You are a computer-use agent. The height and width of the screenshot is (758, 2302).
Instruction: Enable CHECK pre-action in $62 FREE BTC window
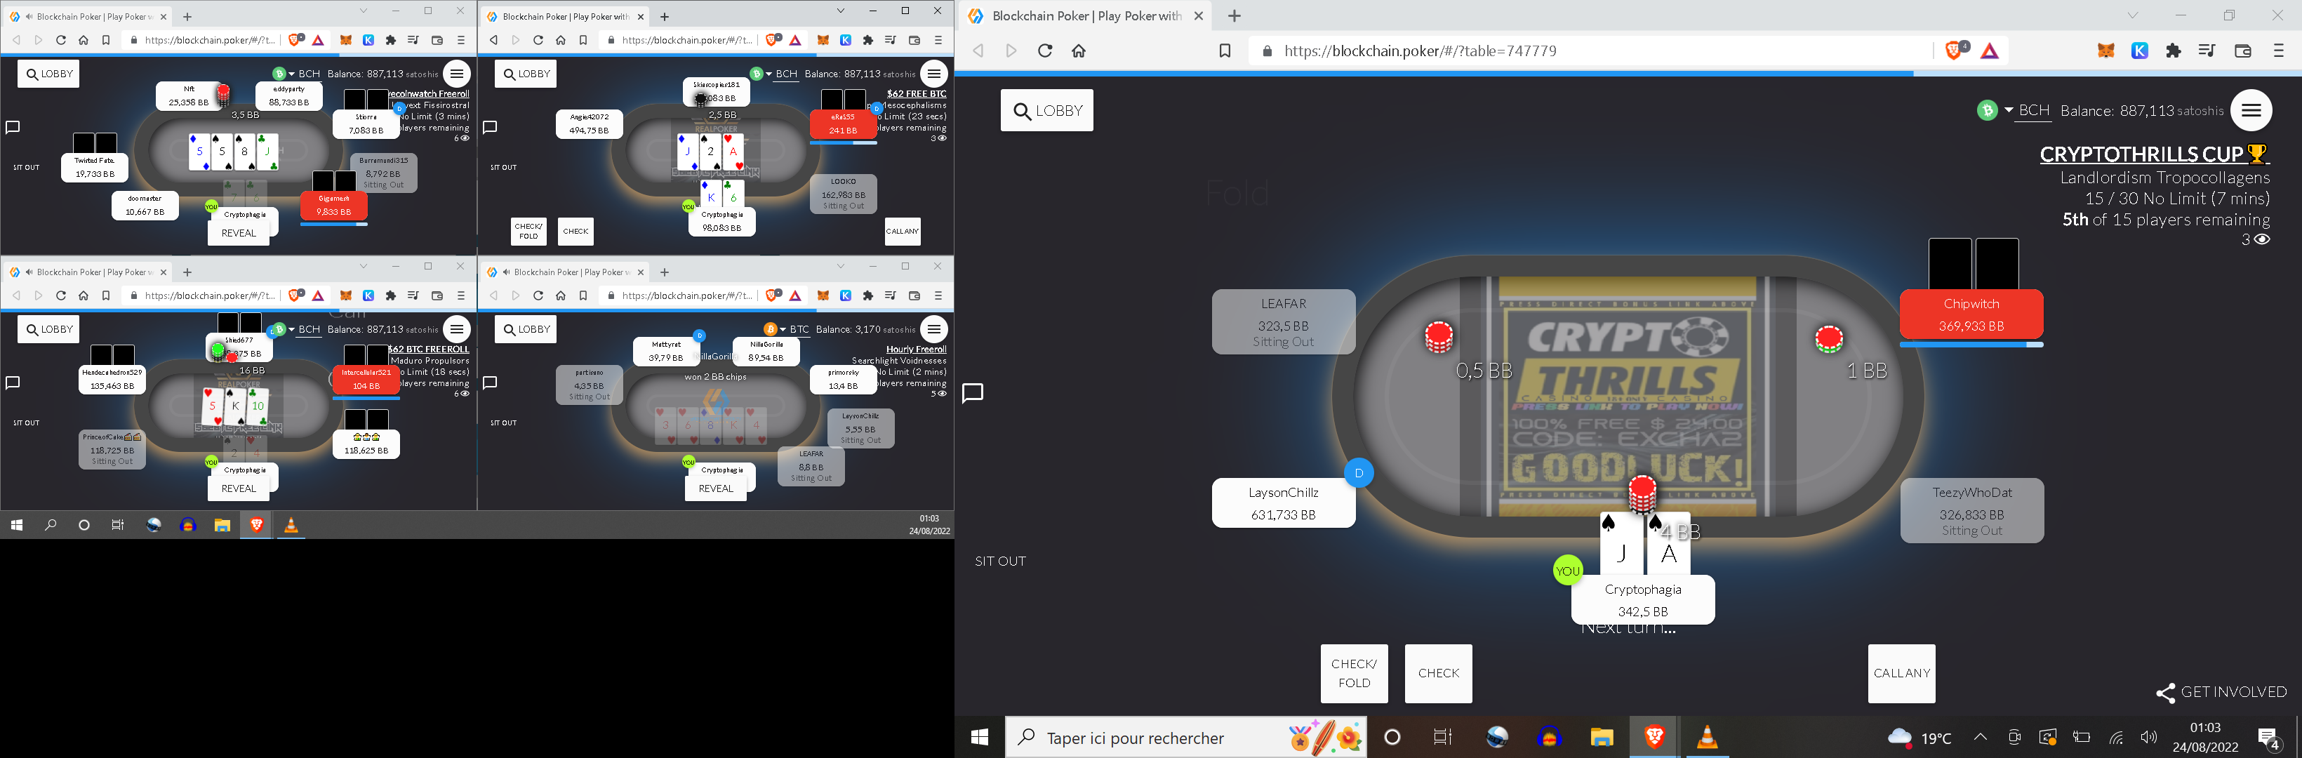pos(575,232)
